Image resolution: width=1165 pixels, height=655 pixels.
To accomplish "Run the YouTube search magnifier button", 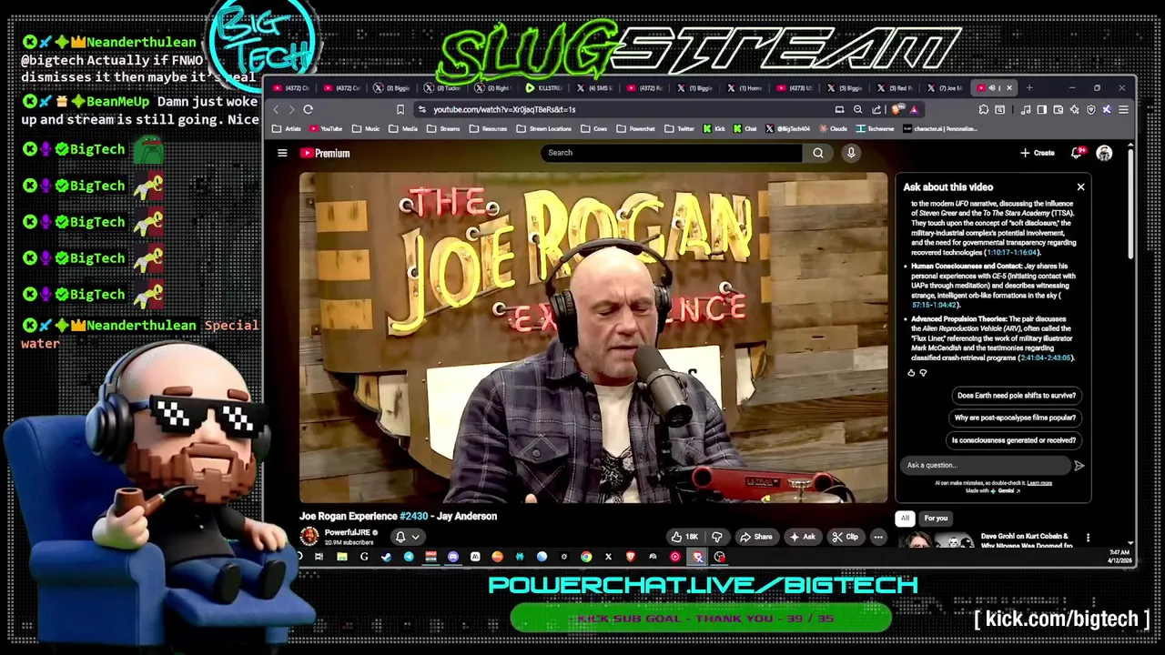I will tap(818, 153).
